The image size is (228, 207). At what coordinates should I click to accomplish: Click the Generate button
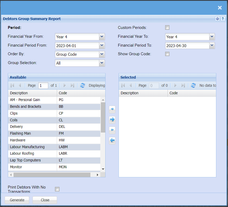pos(17,200)
